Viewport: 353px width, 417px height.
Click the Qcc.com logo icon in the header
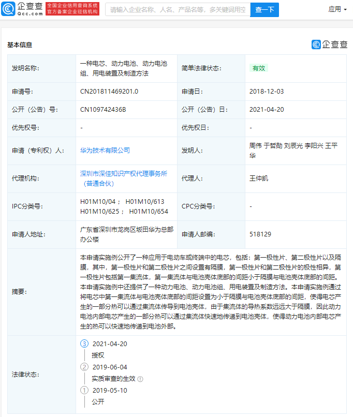pyautogui.click(x=8, y=9)
